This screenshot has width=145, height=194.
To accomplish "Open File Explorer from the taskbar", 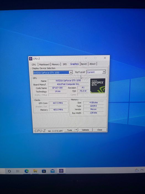I will click(35, 171).
